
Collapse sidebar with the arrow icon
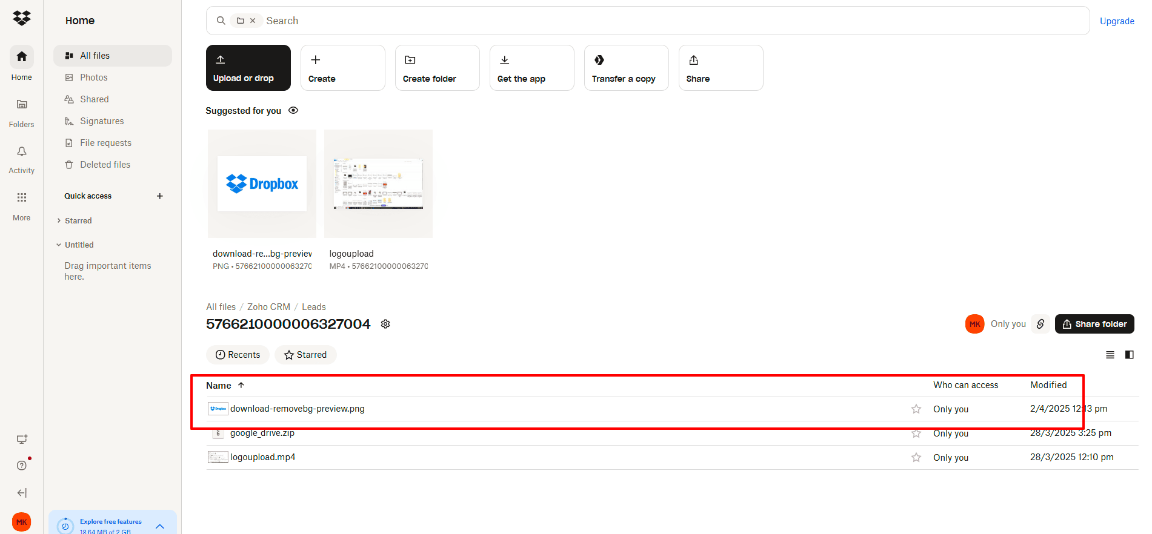point(22,493)
